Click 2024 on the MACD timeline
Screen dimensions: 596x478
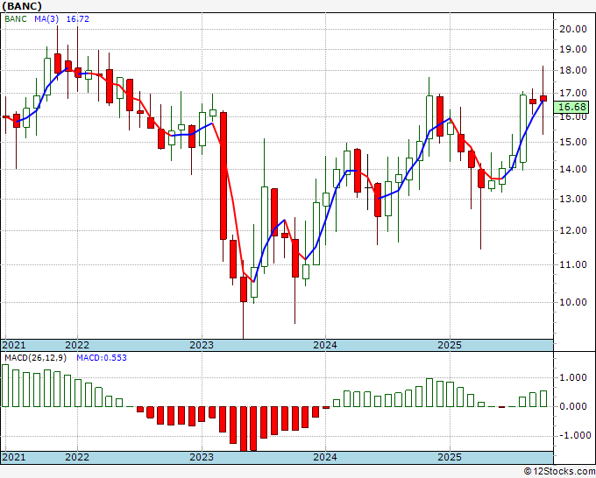pyautogui.click(x=325, y=457)
